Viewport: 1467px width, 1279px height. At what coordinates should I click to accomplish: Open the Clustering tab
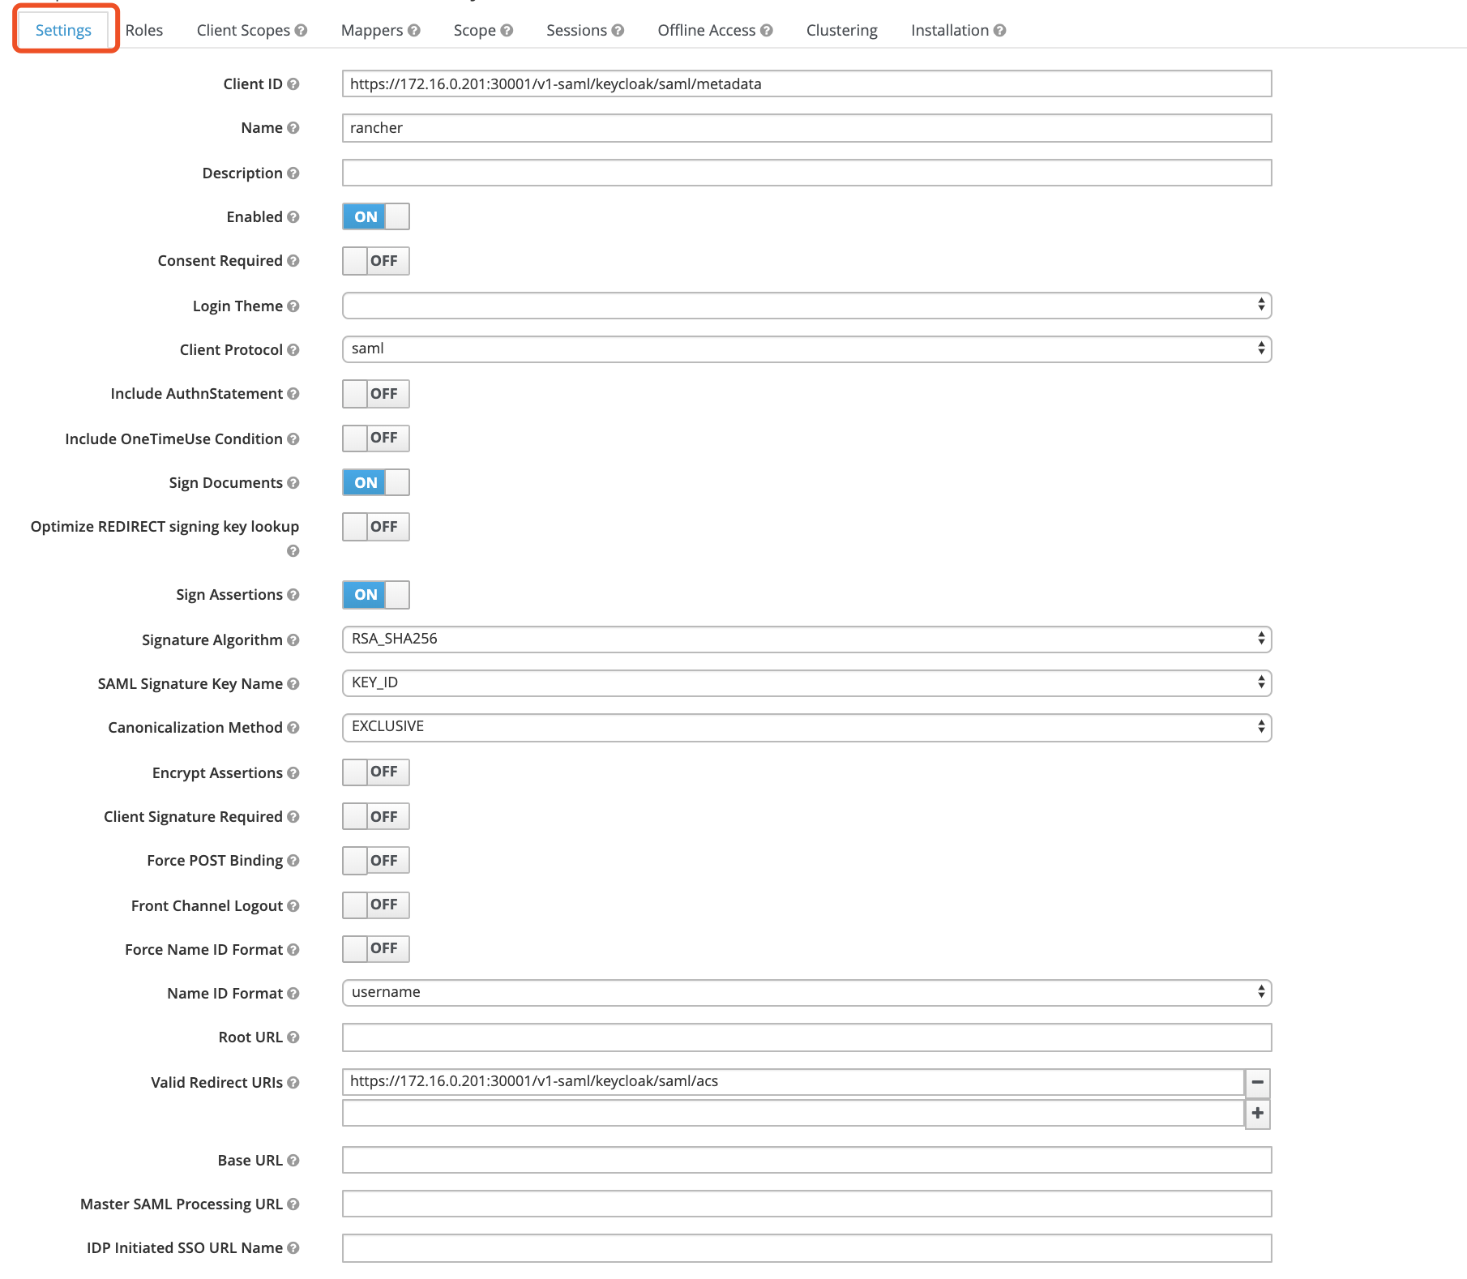pos(842,31)
